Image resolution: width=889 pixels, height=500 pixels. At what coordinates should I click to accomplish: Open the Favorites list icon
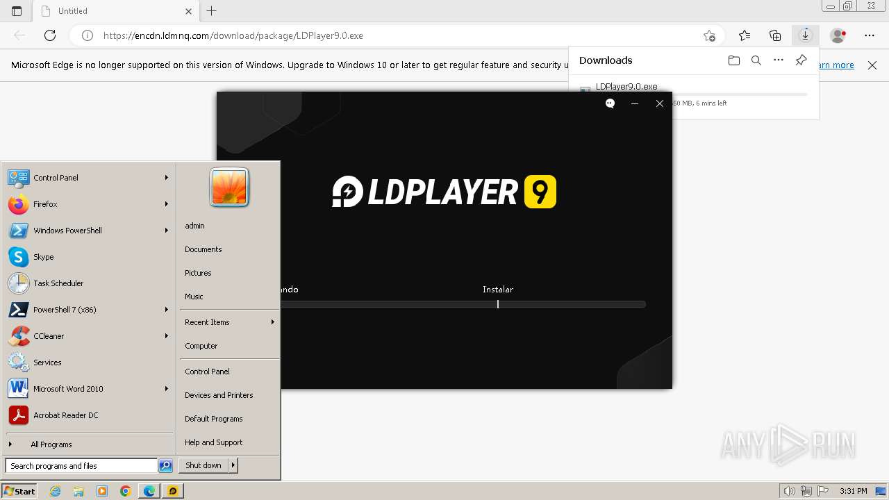pyautogui.click(x=745, y=35)
